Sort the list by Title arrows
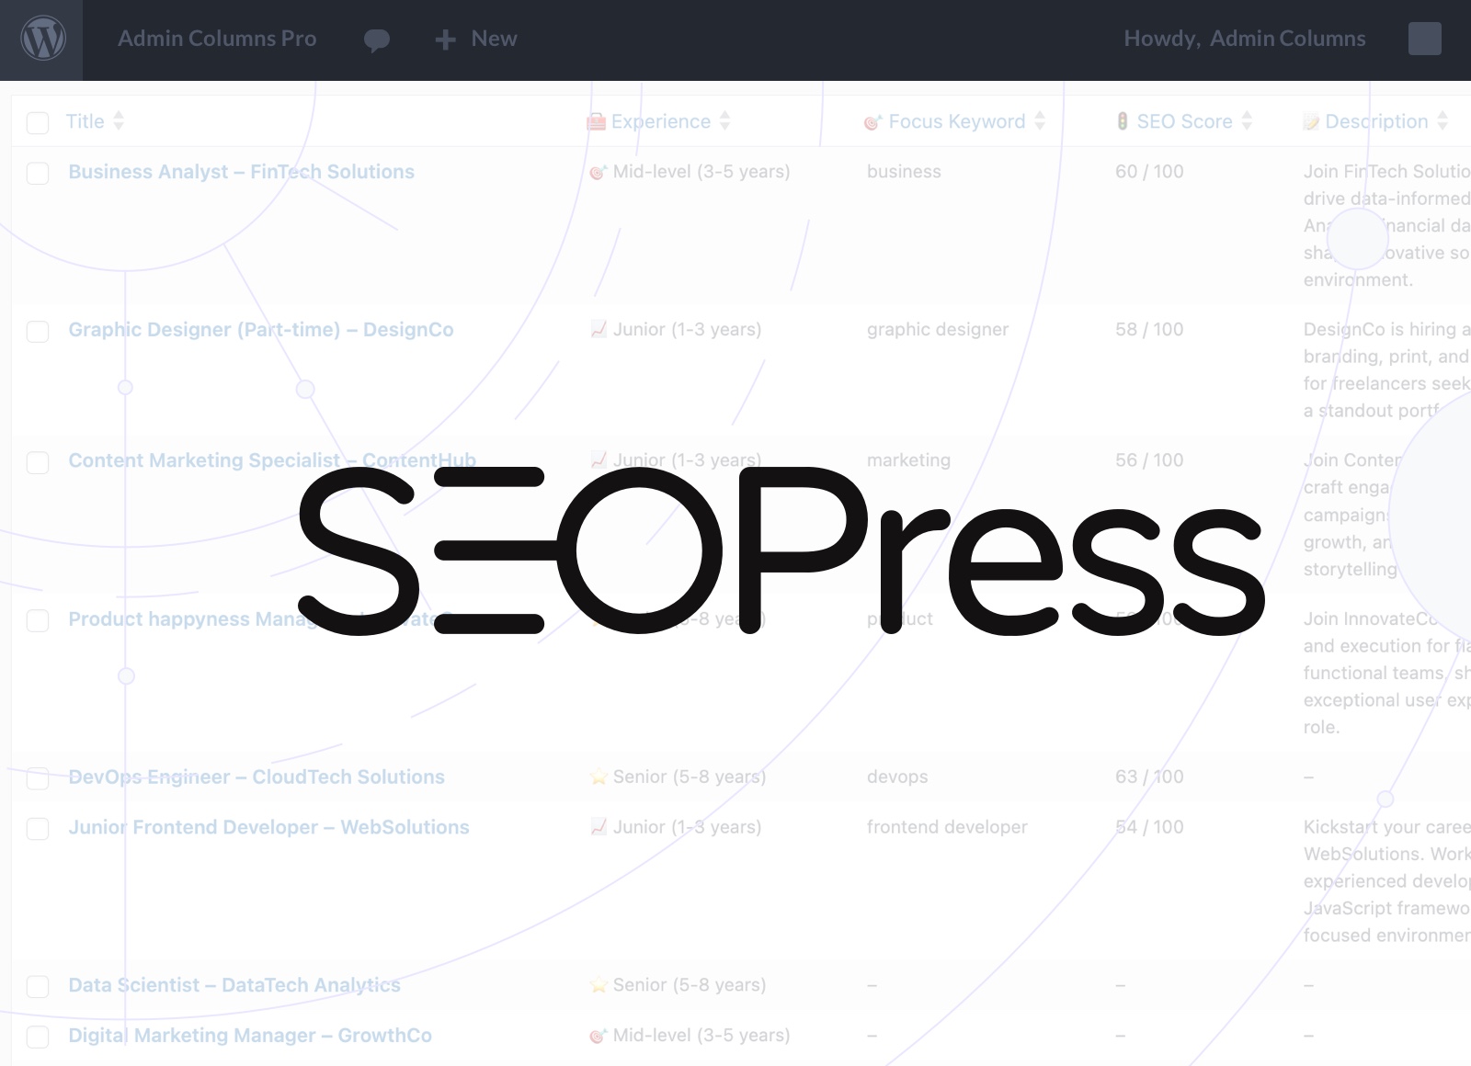Image resolution: width=1471 pixels, height=1066 pixels. tap(119, 121)
